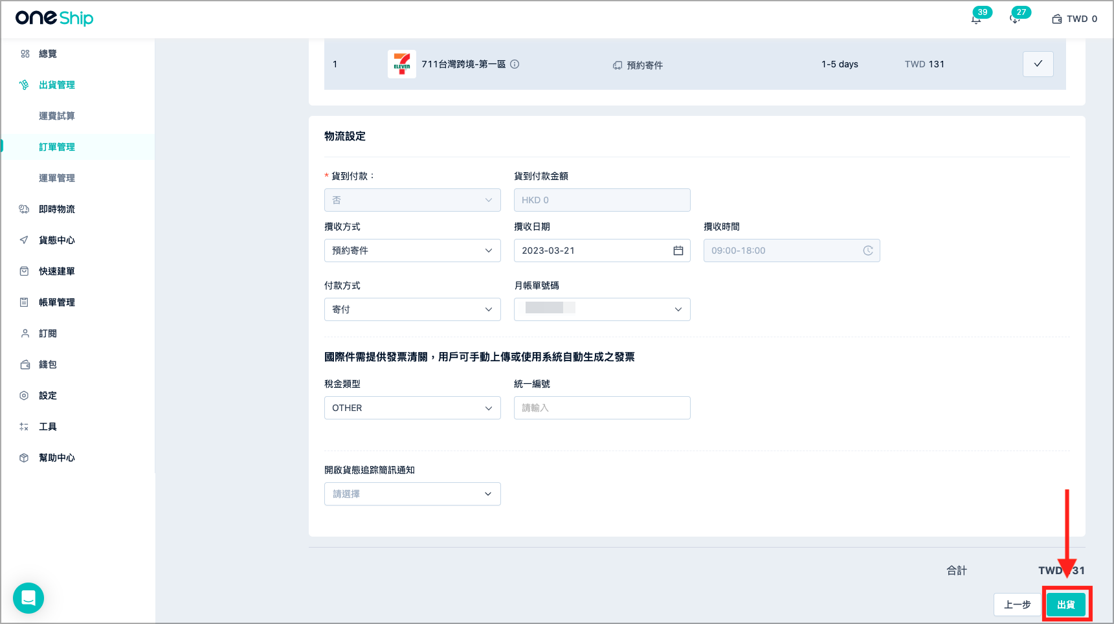Open the 開啟貨態追蹤簡訊通知 dropdown
This screenshot has height=624, width=1114.
[412, 494]
